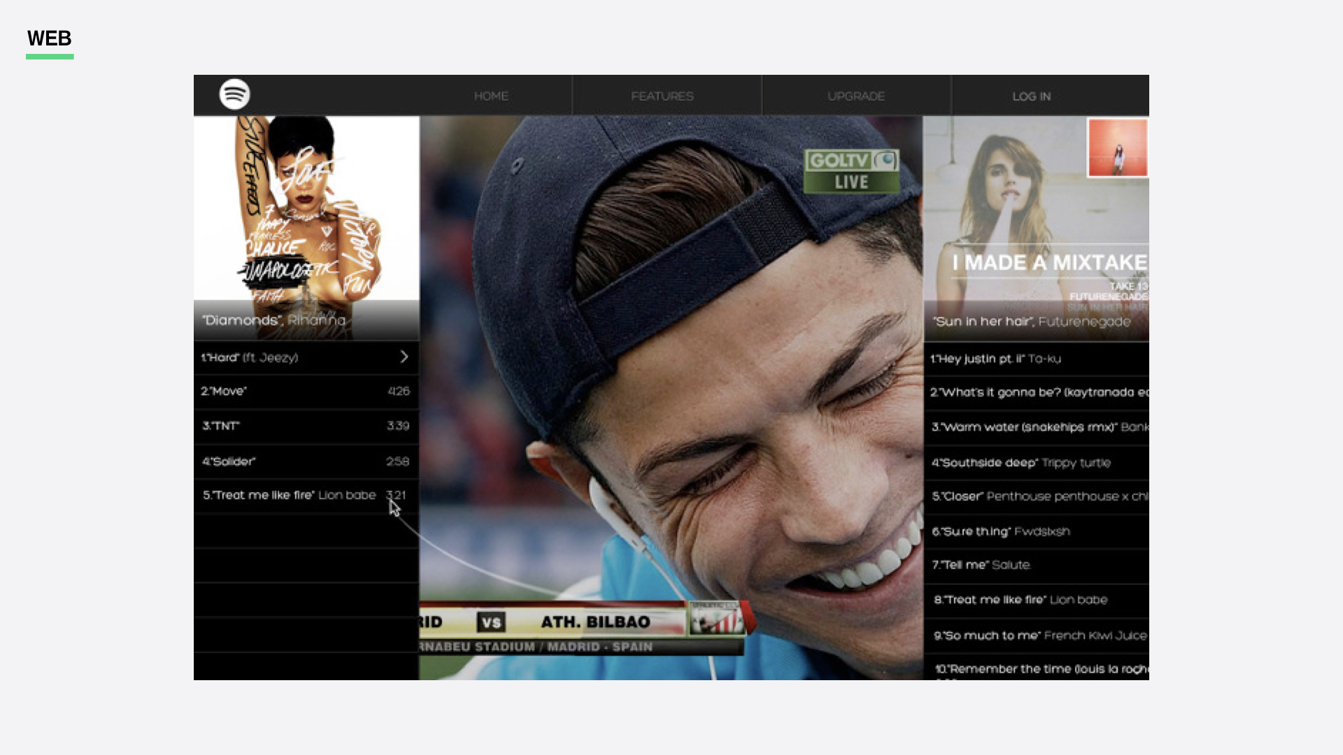Select "Warm water (snakehips rmx)" track
The height and width of the screenshot is (755, 1343).
tap(1036, 427)
